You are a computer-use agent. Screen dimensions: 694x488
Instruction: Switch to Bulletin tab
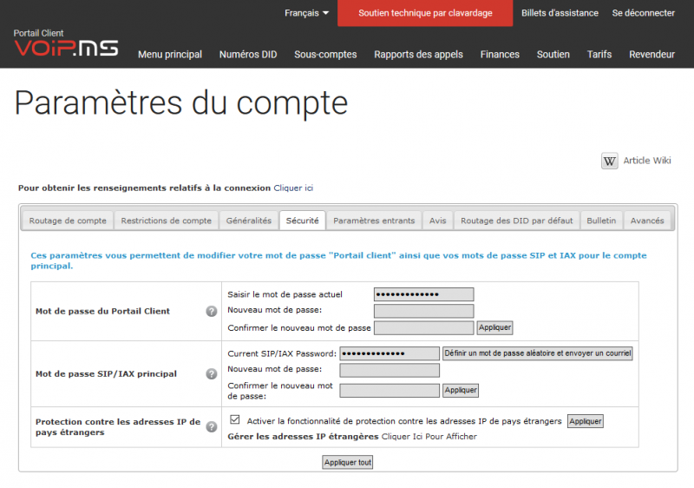pyautogui.click(x=601, y=221)
